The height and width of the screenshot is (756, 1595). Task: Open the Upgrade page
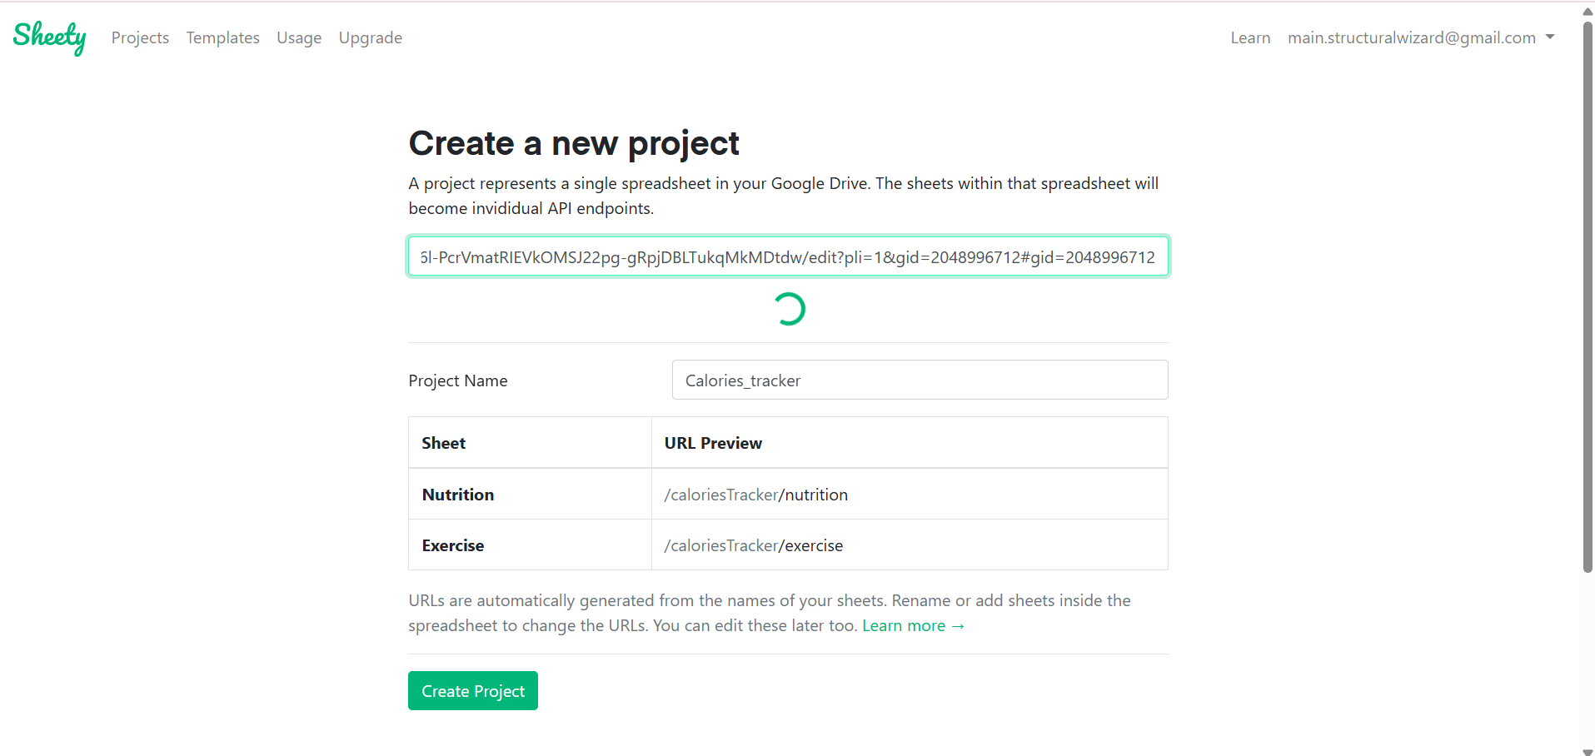(x=371, y=37)
